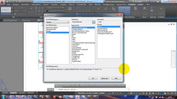
Task: Open the Express Tools ribbon tab
Action: (x=121, y=4)
